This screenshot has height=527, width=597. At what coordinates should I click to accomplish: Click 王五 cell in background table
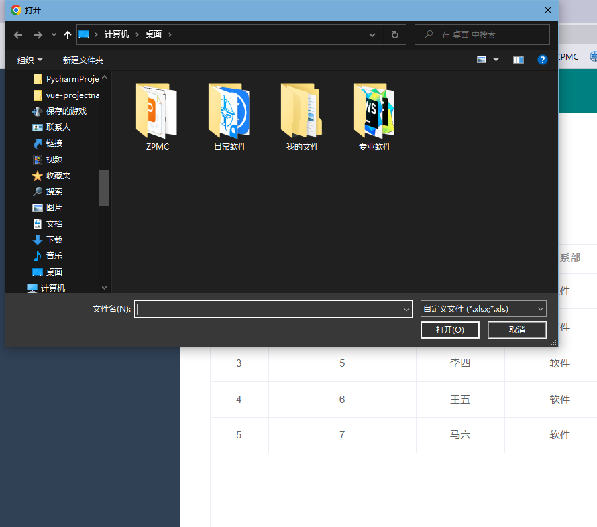tap(460, 399)
